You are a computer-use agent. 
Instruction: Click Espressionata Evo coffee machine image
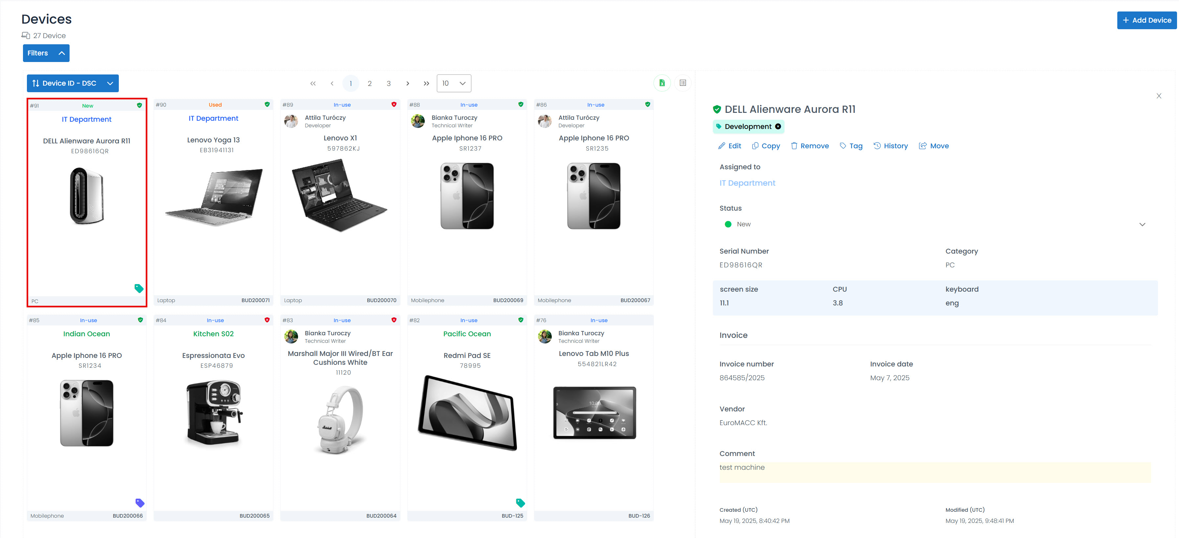[214, 413]
